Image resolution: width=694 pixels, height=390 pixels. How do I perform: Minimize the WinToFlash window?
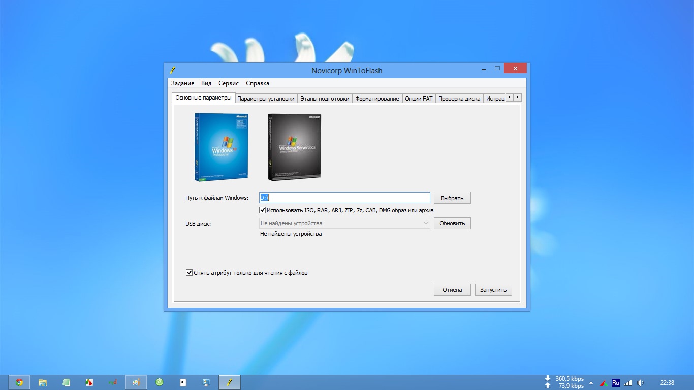[x=483, y=69]
